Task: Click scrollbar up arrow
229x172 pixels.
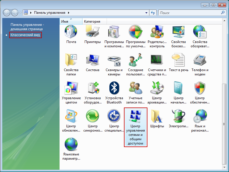Action: pyautogui.click(x=224, y=21)
